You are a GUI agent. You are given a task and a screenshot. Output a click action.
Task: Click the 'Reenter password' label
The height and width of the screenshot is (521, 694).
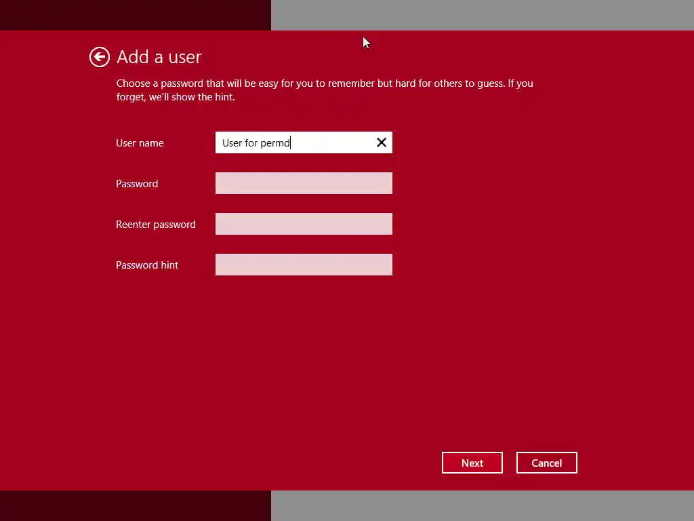point(155,224)
